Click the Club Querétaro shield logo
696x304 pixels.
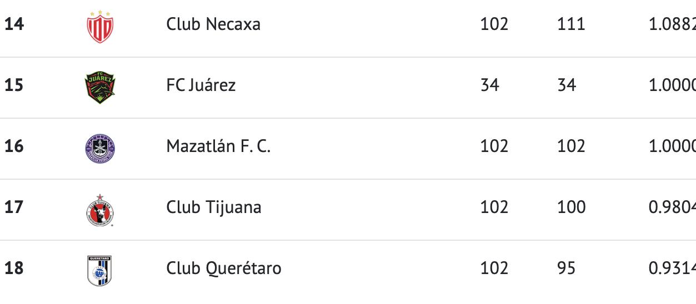pyautogui.click(x=100, y=270)
